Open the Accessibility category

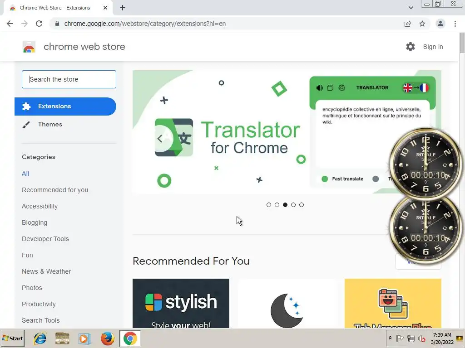tap(40, 206)
